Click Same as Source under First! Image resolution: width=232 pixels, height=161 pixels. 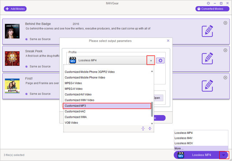[40, 94]
